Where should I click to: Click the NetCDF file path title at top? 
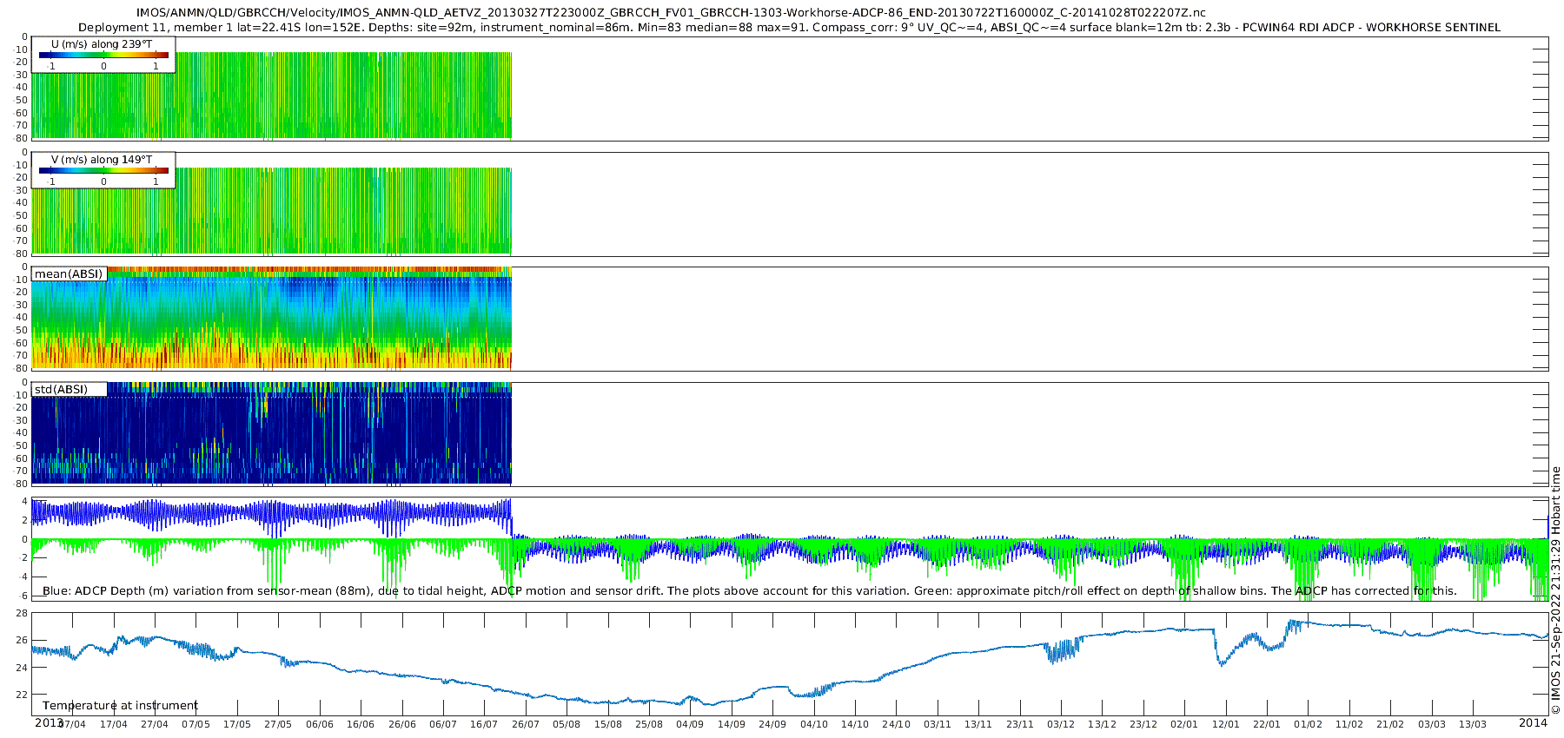coord(671,13)
